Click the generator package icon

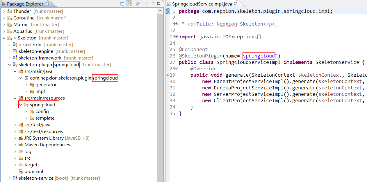32,85
